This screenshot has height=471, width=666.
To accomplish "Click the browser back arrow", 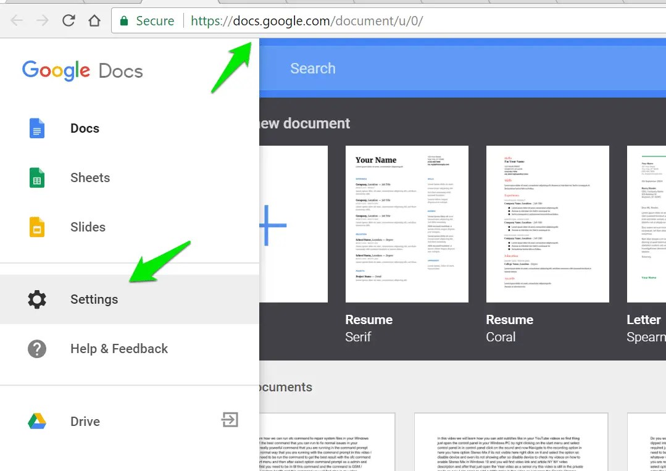I will point(17,19).
